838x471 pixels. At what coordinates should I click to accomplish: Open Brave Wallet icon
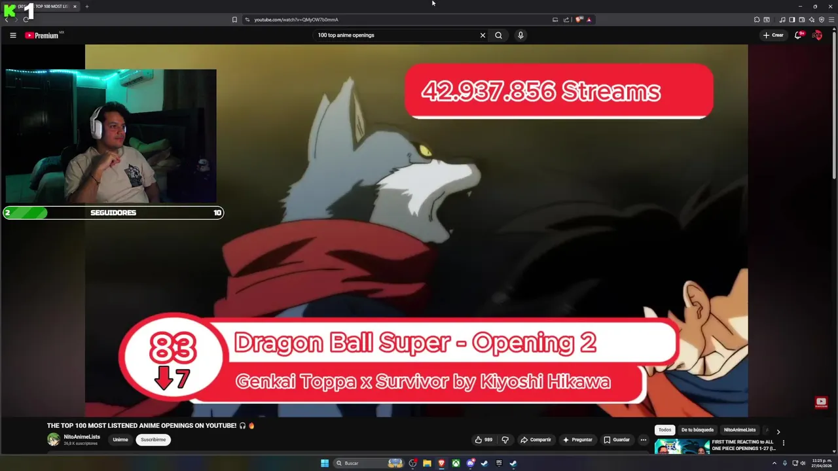pyautogui.click(x=801, y=20)
